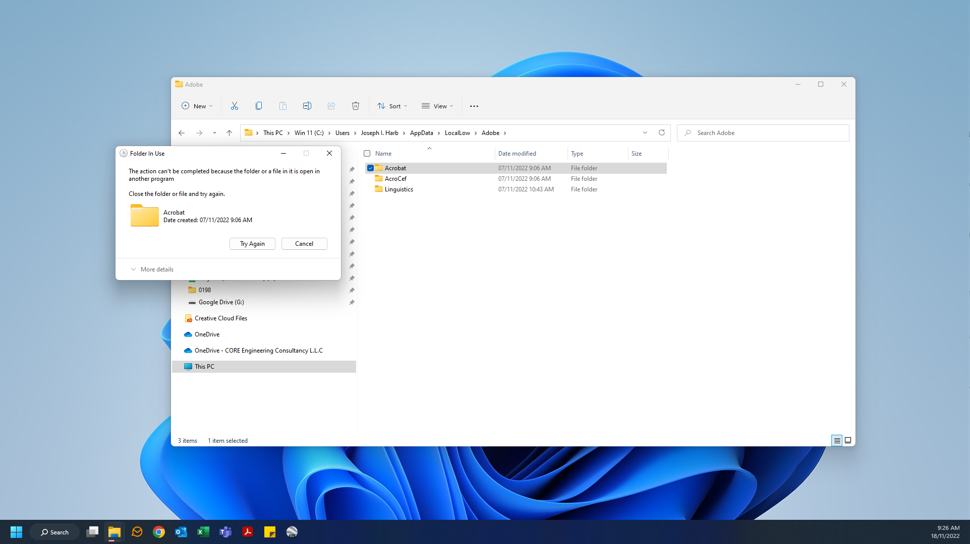The width and height of the screenshot is (970, 544).
Task: Expand More details in Folder In Use dialog
Action: pyautogui.click(x=152, y=269)
